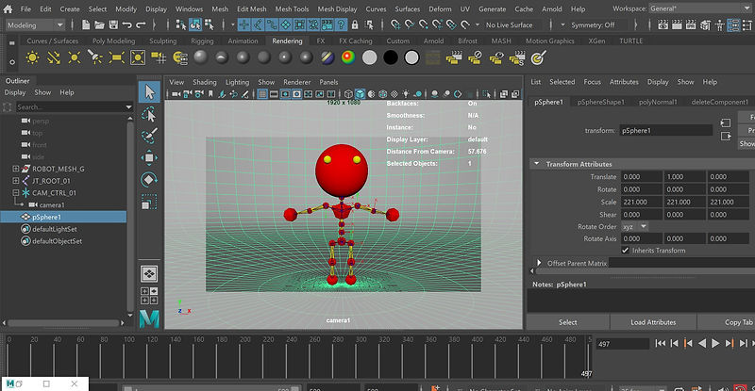Click the Select button in Attribute Editor

(x=568, y=322)
